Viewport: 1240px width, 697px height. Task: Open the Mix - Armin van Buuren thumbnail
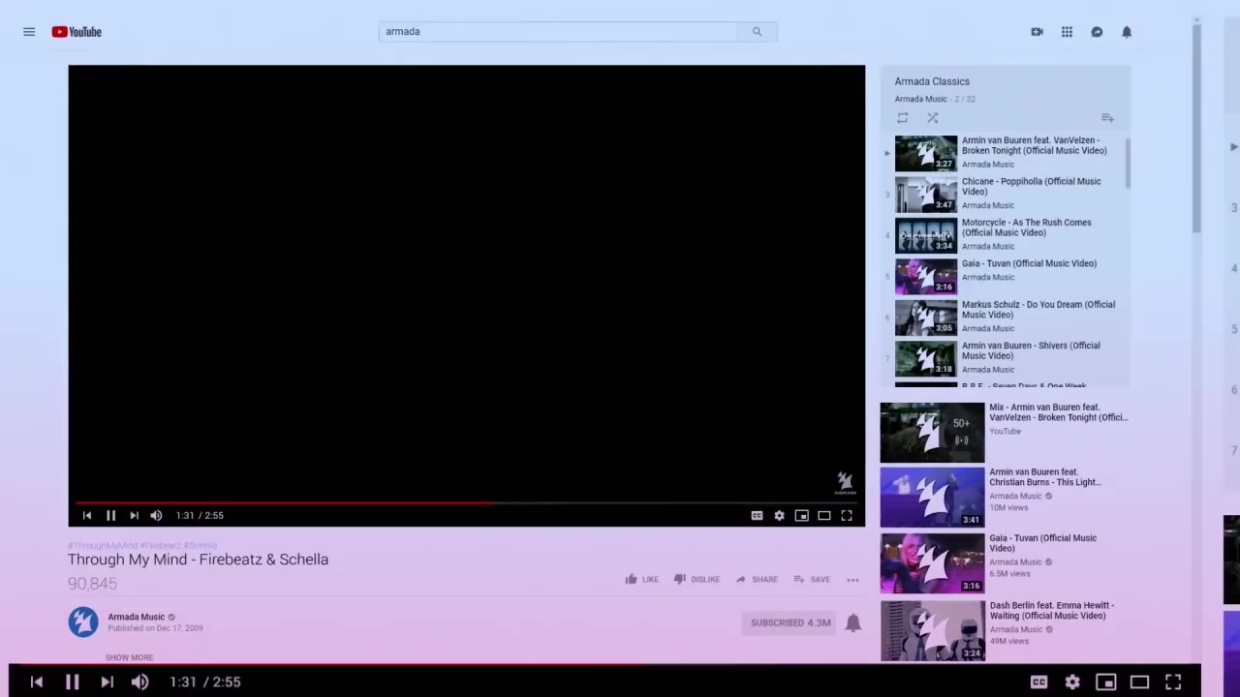pos(932,433)
